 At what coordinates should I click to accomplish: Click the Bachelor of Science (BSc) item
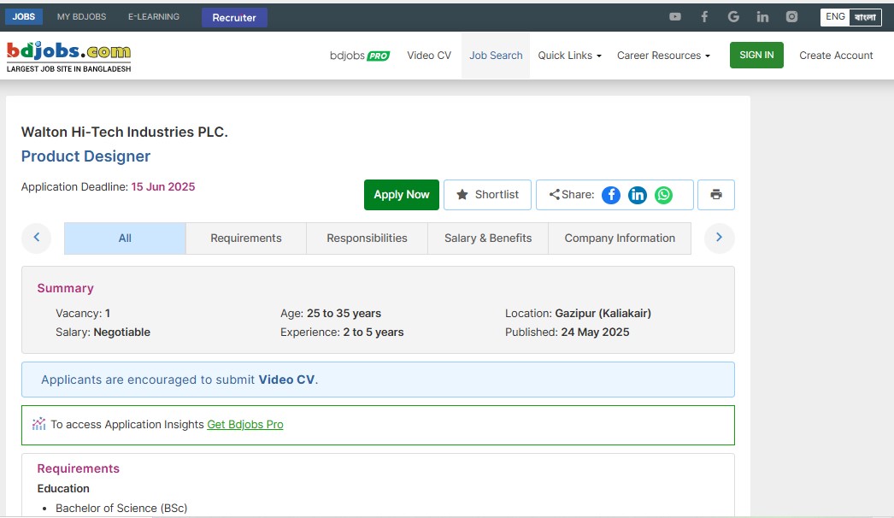point(121,508)
